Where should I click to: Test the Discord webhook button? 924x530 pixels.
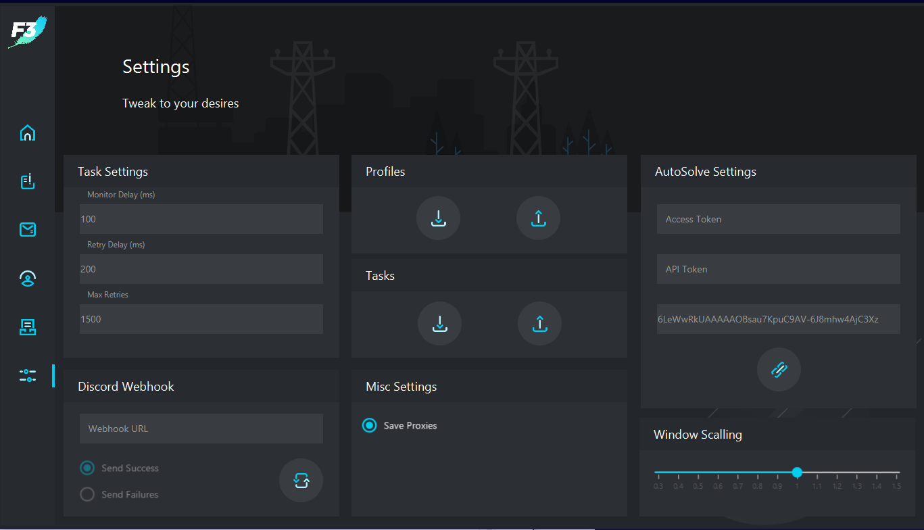pyautogui.click(x=301, y=481)
